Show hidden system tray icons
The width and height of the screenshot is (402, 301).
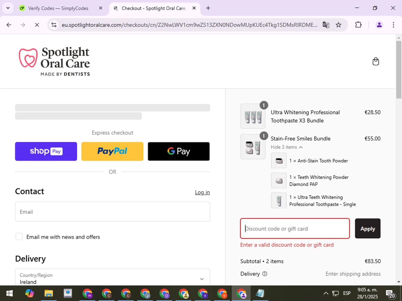(x=326, y=293)
